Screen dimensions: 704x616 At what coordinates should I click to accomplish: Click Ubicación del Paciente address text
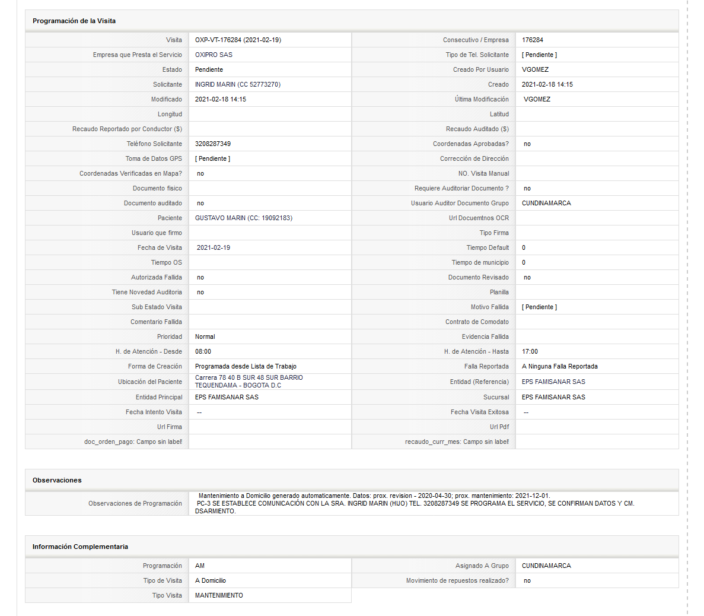249,382
